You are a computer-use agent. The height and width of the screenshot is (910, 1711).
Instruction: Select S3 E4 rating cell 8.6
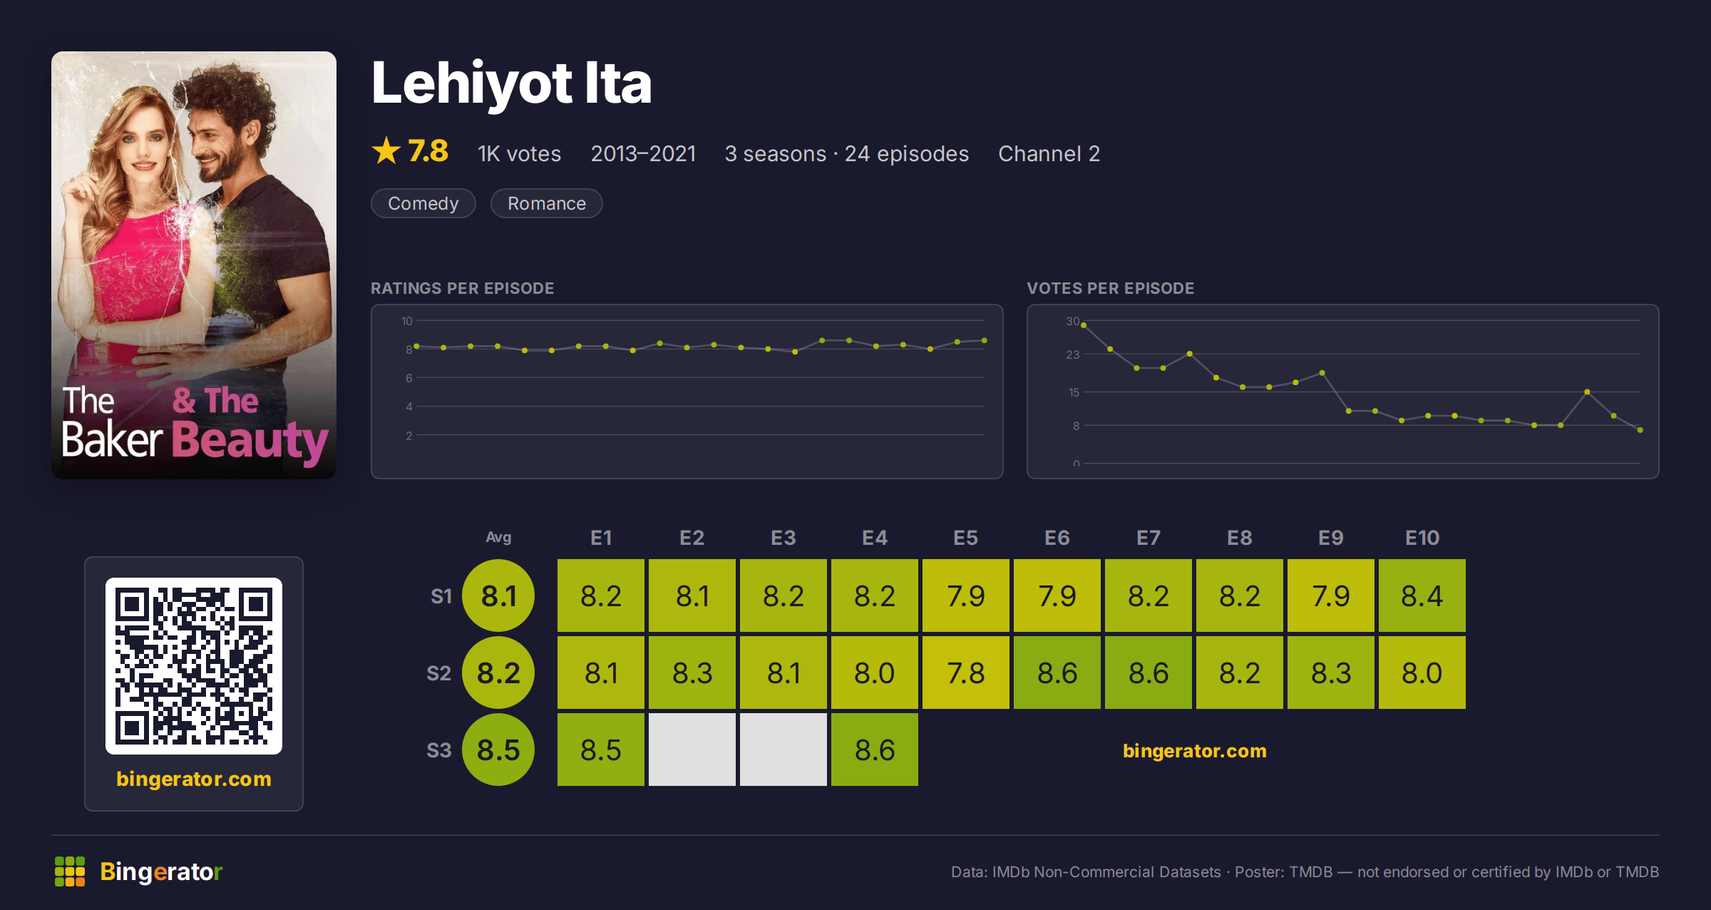coord(875,750)
